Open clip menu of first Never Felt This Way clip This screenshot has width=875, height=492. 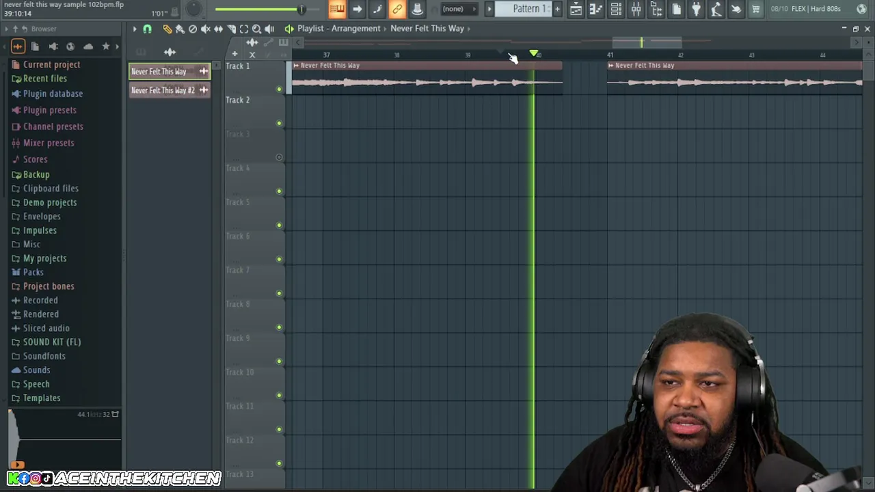click(x=295, y=66)
